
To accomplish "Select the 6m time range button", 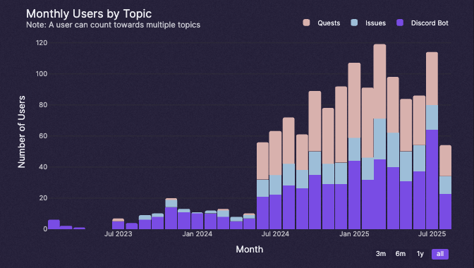I will coord(400,254).
